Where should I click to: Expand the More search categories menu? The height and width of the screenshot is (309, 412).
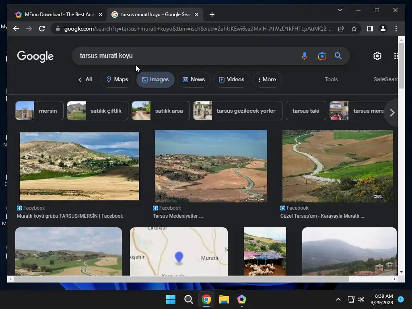pyautogui.click(x=267, y=80)
